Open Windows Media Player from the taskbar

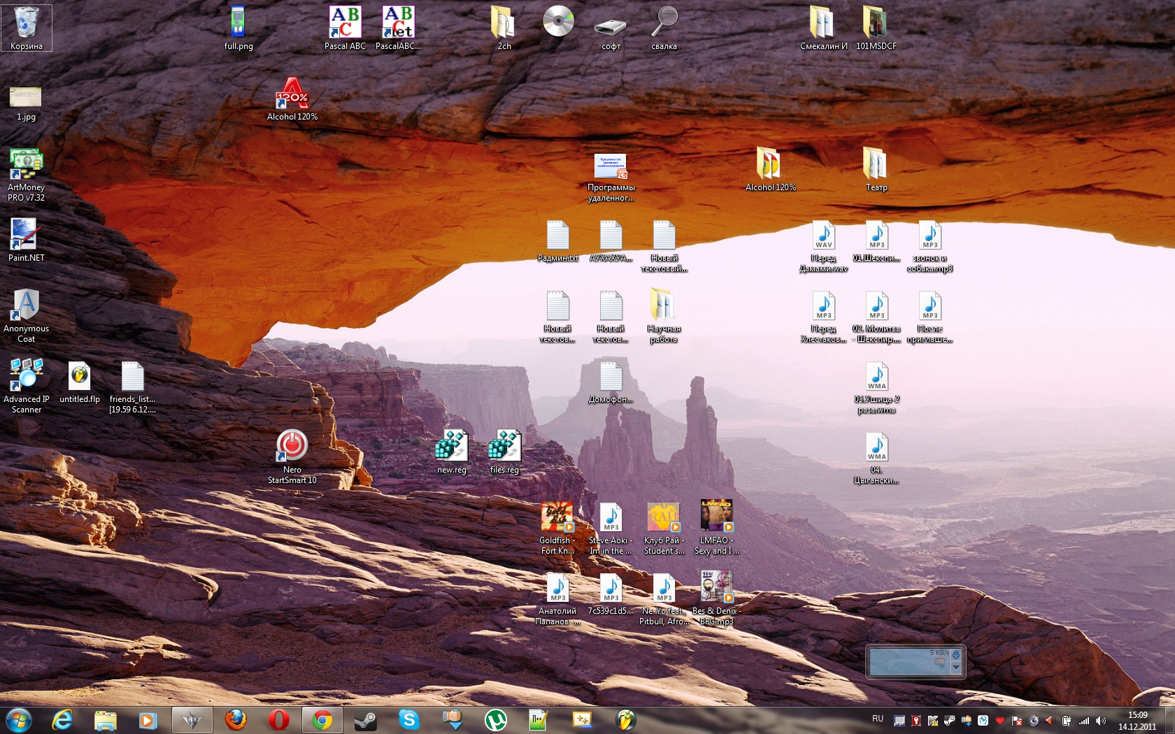coord(148,719)
